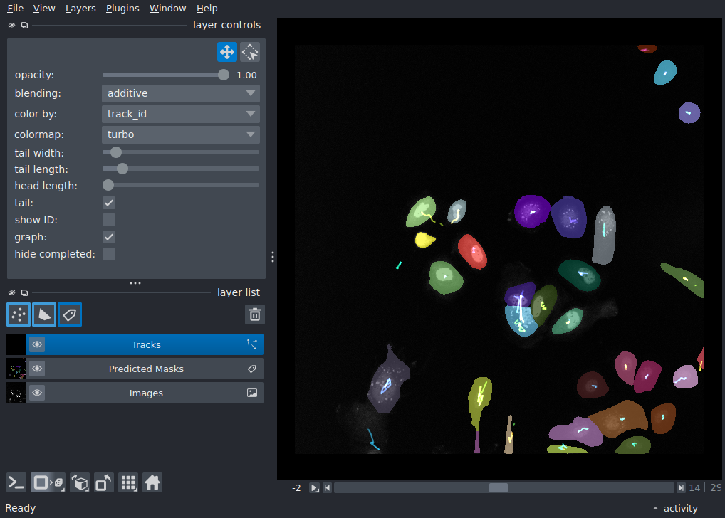Select the Tracks layer row
Screen dimensions: 725x518
point(145,344)
